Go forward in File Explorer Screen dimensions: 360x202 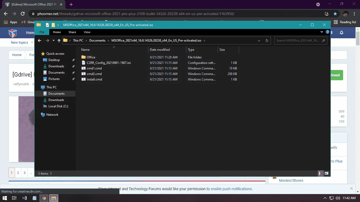[x=47, y=41]
